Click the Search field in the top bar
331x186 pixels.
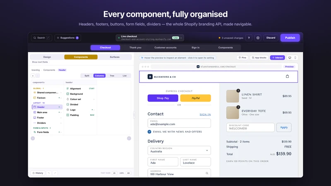(42, 38)
